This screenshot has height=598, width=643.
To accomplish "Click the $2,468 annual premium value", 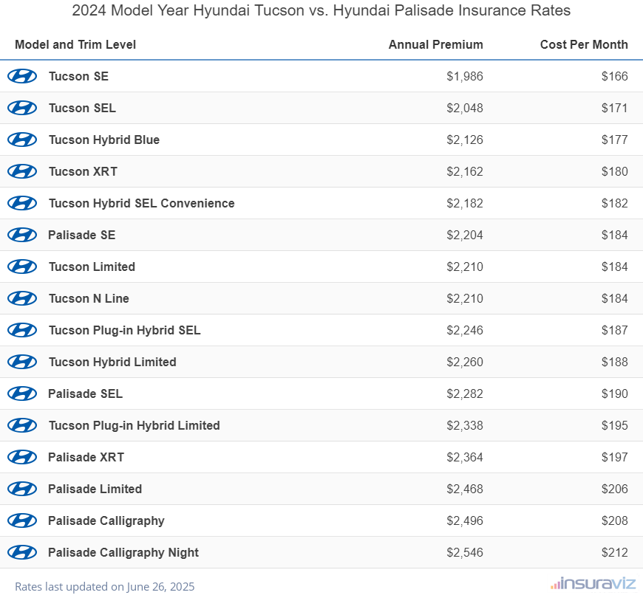I will [x=465, y=489].
